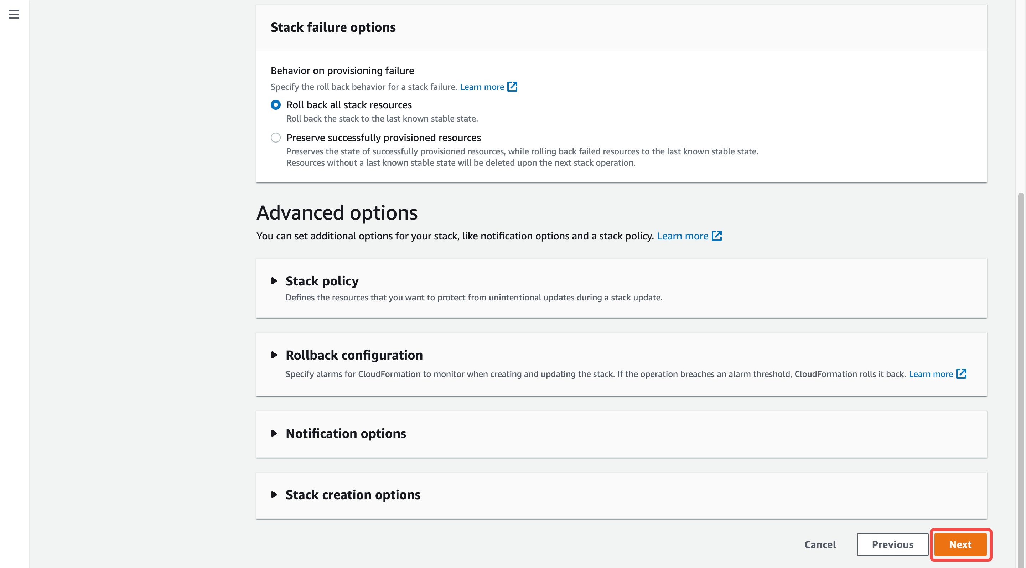Open external link icon beside Rollback configuration Learn more
The image size is (1026, 568).
962,374
